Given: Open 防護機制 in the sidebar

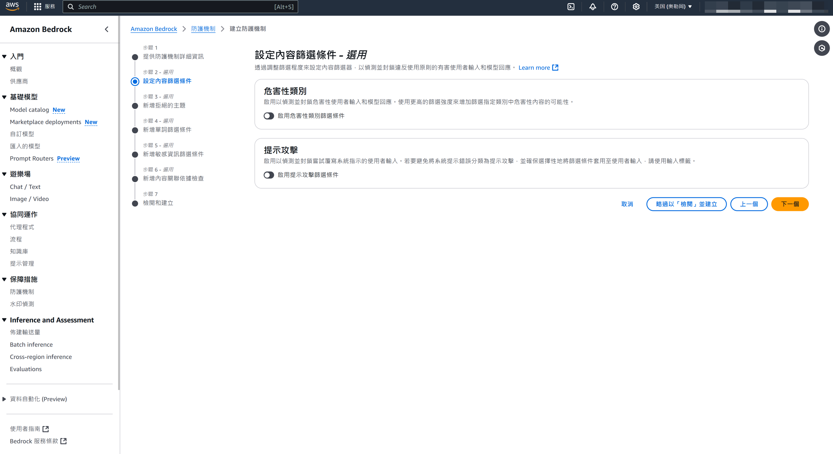Looking at the screenshot, I should click(x=22, y=292).
